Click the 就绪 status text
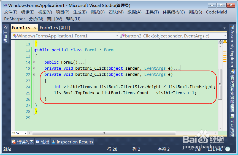 7,149
